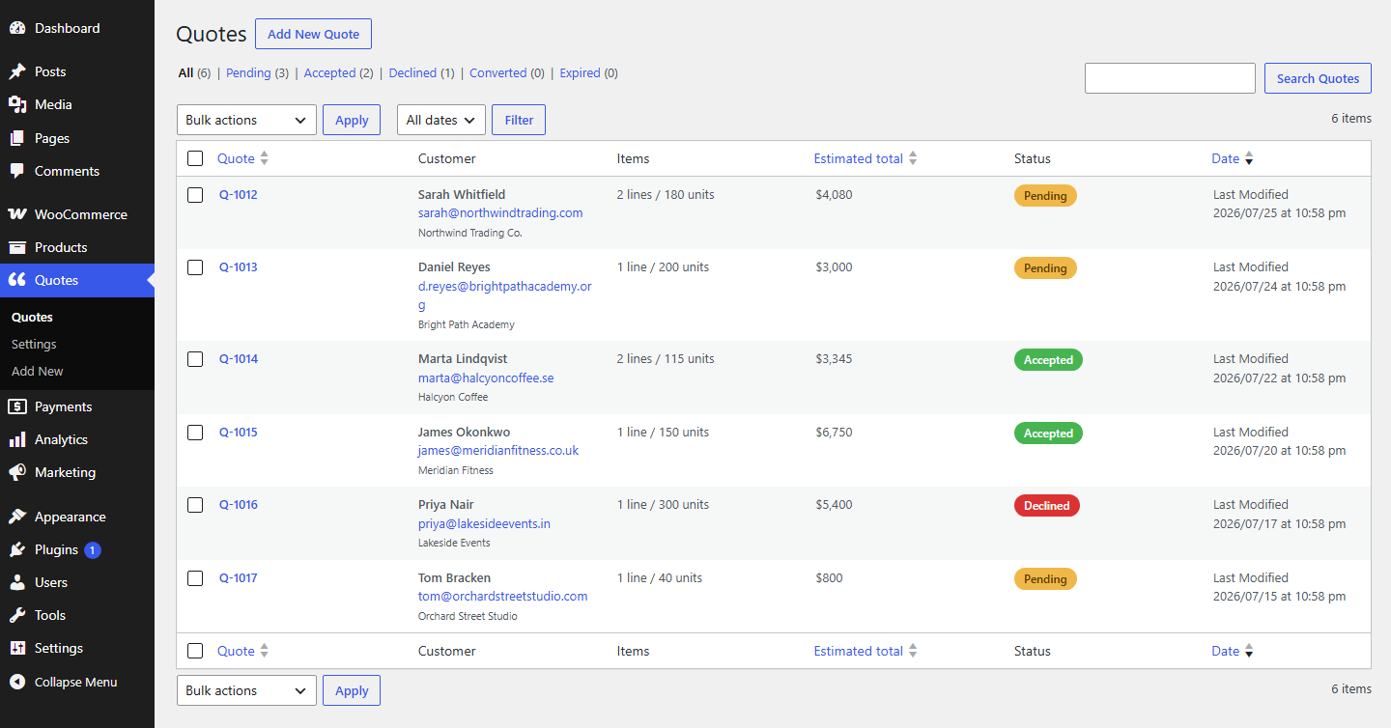The image size is (1391, 728).
Task: Click the Filter button
Action: click(519, 120)
